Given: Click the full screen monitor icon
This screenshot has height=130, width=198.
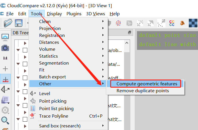Looking at the screenshot, I should click(x=5, y=37).
